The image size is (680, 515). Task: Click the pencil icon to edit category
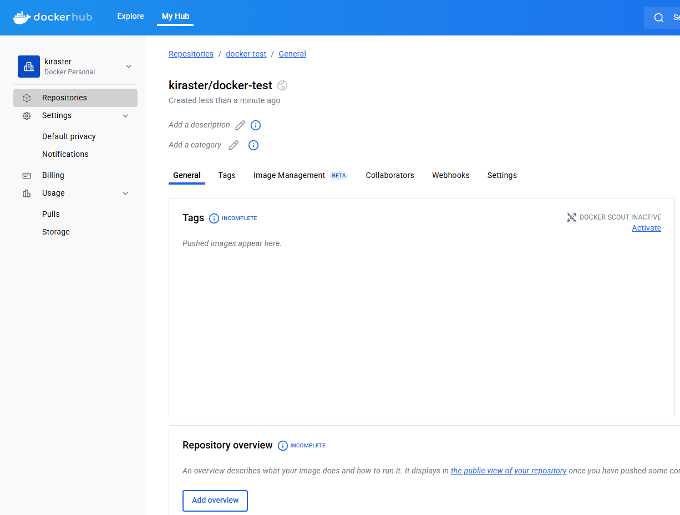234,145
